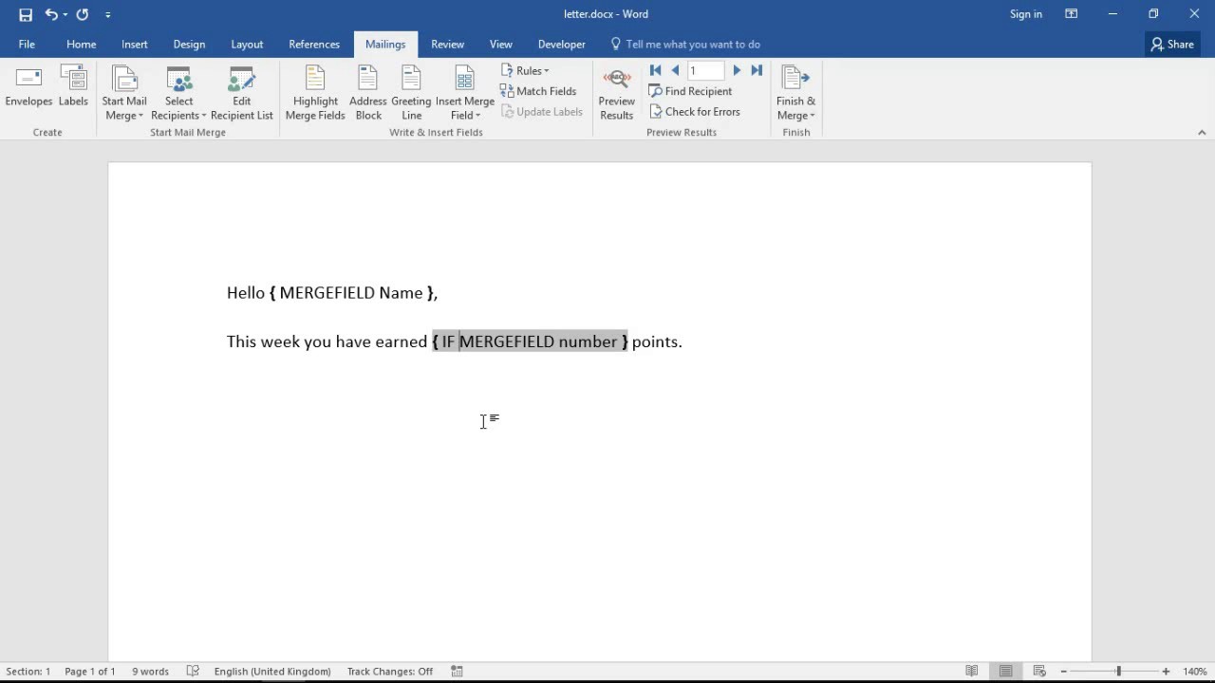Insert an Address Block
The width and height of the screenshot is (1215, 683).
(x=368, y=90)
